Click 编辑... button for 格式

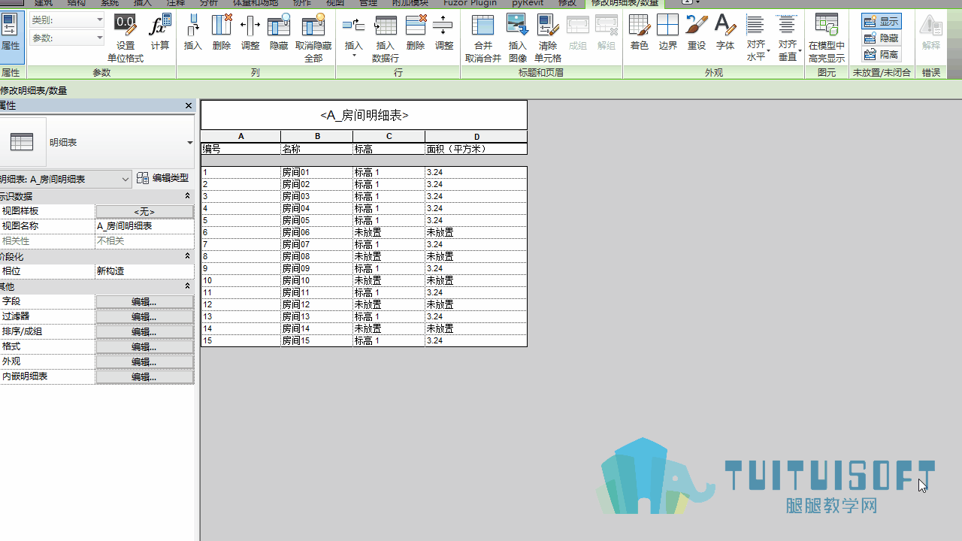coord(144,346)
